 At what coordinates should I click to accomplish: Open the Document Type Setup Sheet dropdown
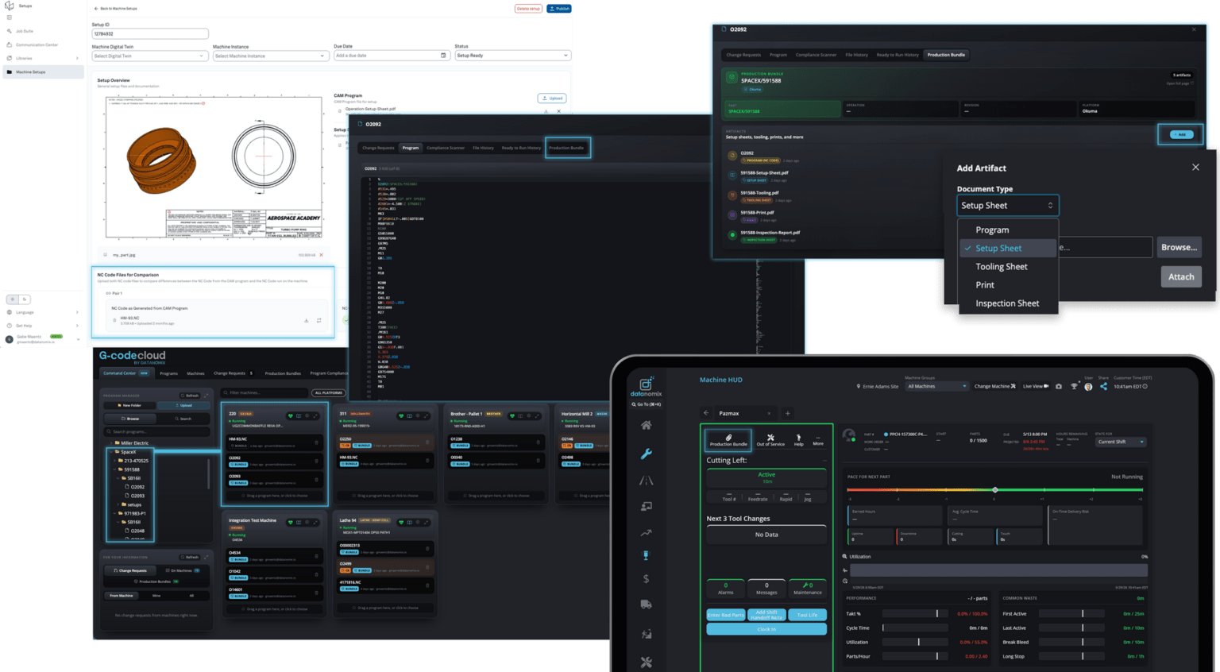[1007, 206]
